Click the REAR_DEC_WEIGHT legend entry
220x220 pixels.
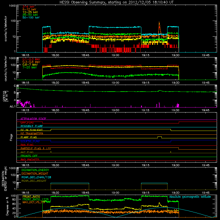pyautogui.click(x=34, y=181)
